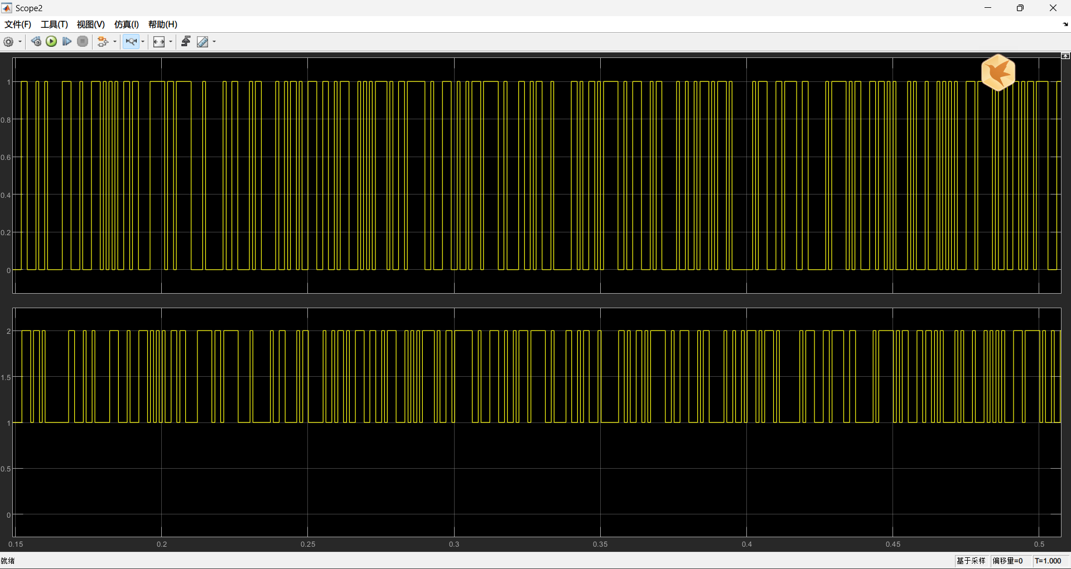
Task: Open the 视图(V) menu
Action: coord(90,25)
